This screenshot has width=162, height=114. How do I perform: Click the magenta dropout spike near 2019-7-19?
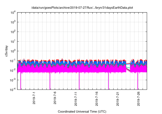(108, 81)
